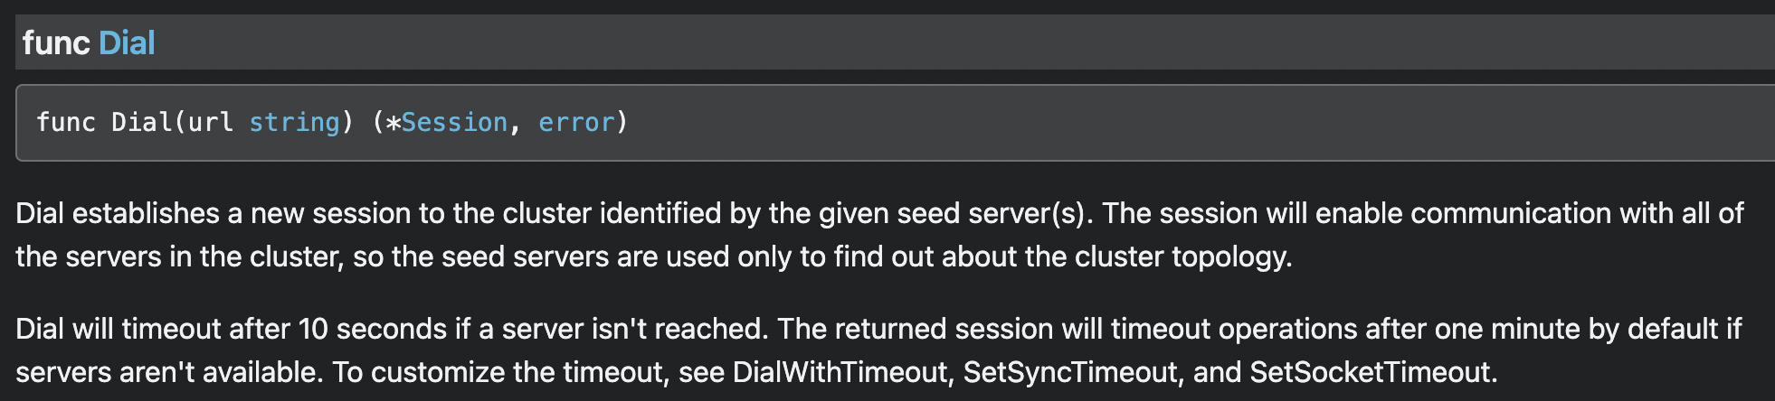Click Dial function name in code signature
This screenshot has height=401, width=1775.
pyautogui.click(x=141, y=122)
